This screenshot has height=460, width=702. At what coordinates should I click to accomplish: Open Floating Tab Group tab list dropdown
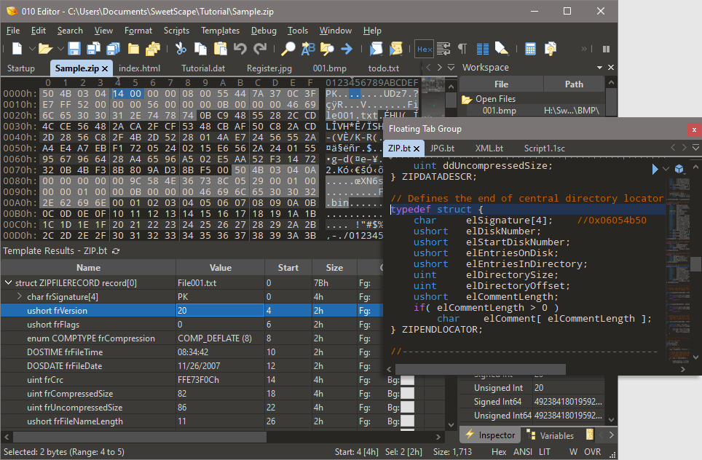click(x=695, y=148)
